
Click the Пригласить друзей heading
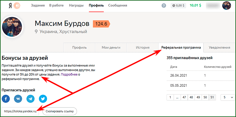[x=18, y=90]
